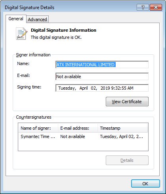Click the countersignature Not available cell
This screenshot has height=194, width=166.
click(73, 136)
